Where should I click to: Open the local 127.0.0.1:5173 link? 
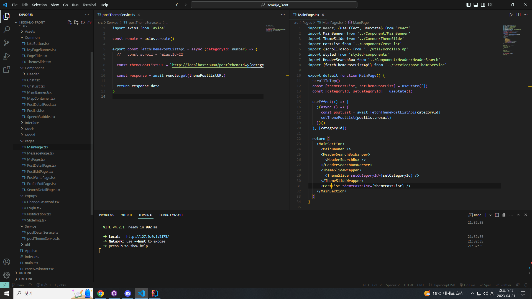(x=147, y=237)
